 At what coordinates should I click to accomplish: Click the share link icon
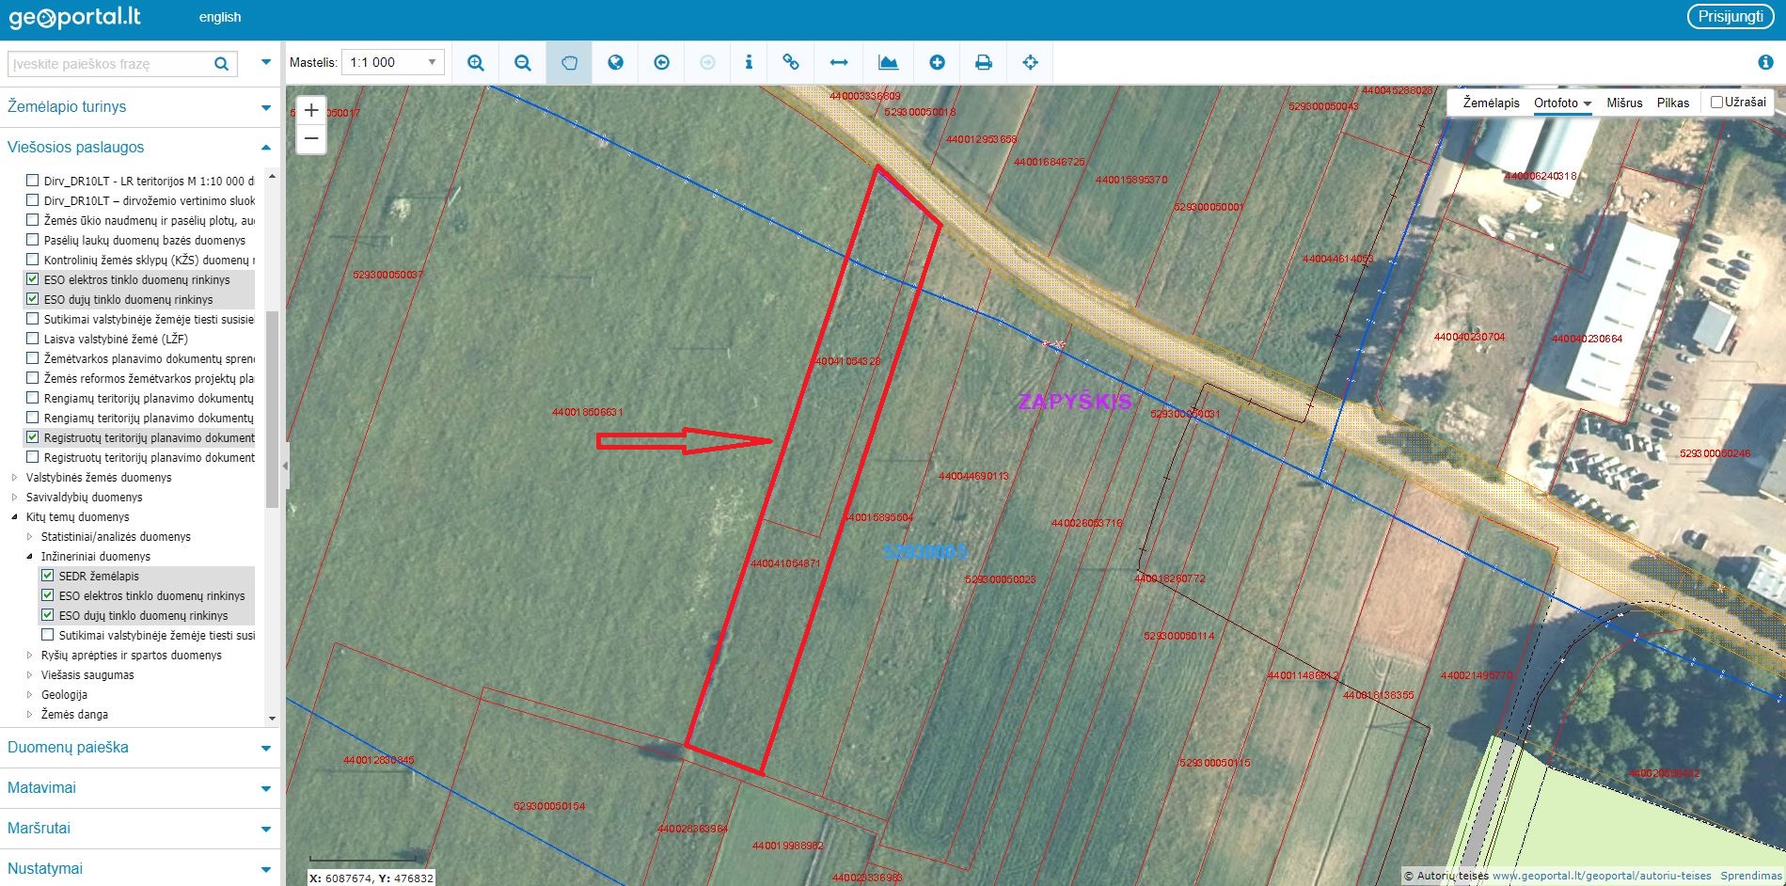point(791,63)
